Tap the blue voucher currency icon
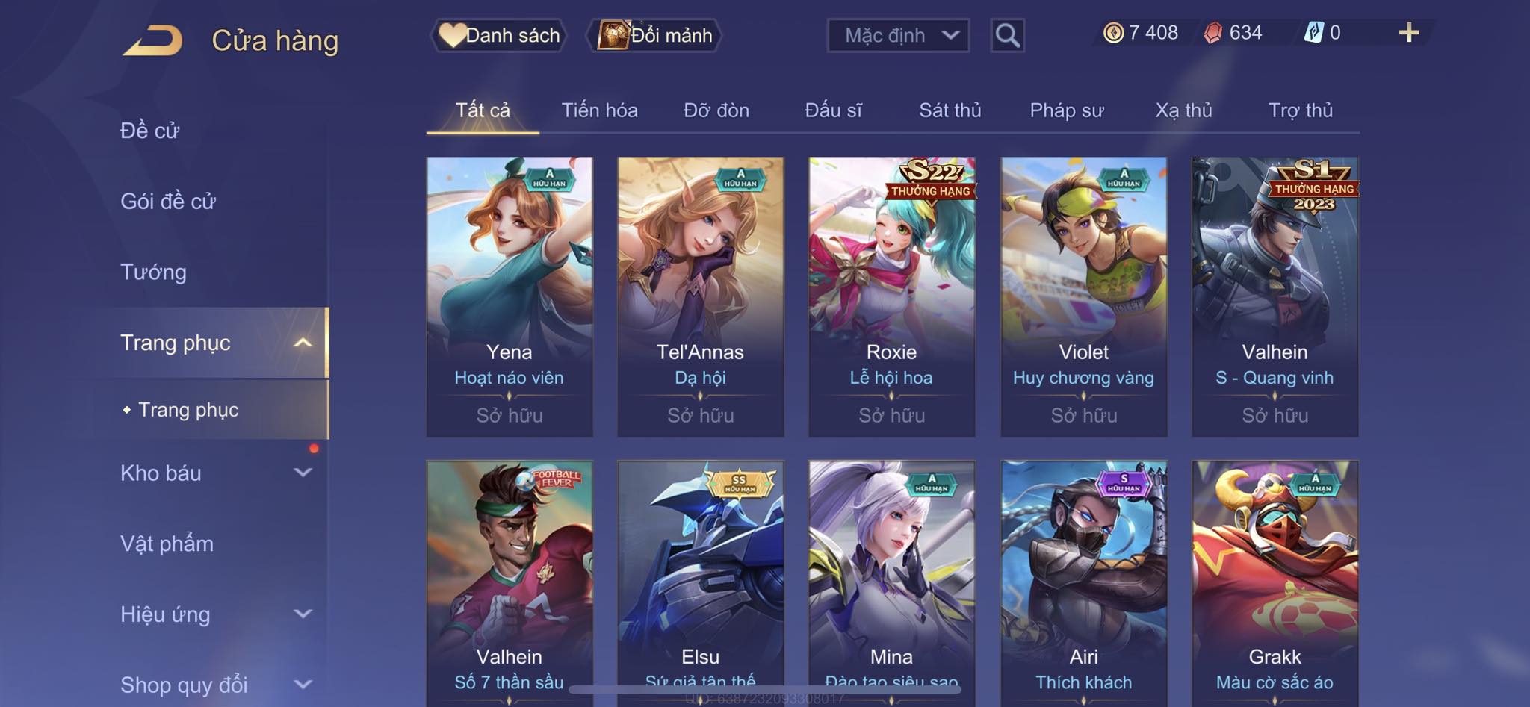This screenshot has width=1530, height=707. point(1314,33)
